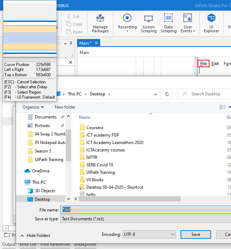Select Desktop in the navigation tree

41,199
